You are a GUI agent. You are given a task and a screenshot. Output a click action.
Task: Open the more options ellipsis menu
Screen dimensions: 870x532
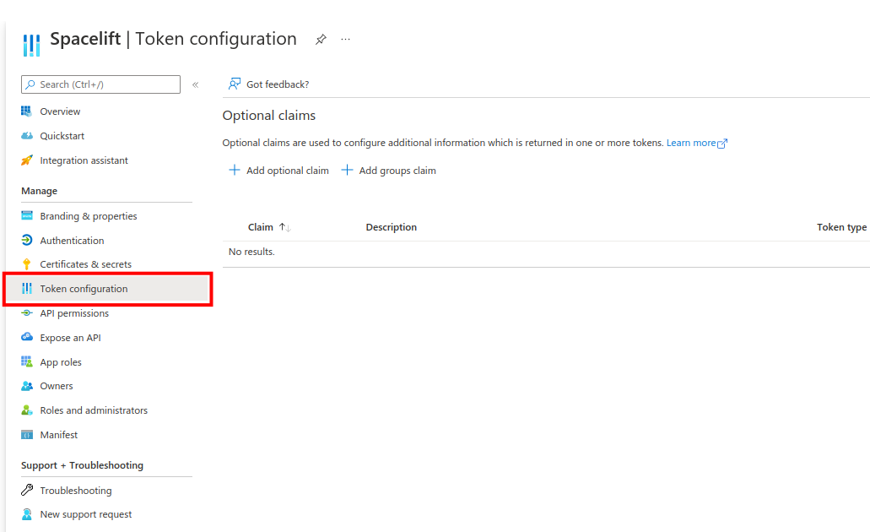(x=345, y=39)
